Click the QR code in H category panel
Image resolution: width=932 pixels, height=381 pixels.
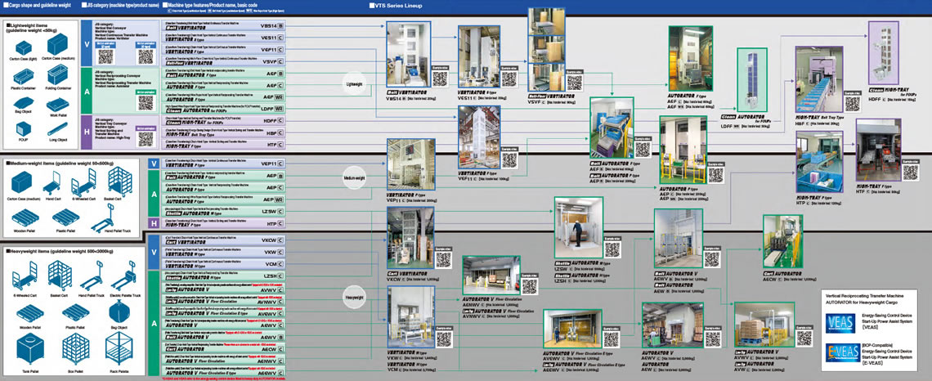pos(146,139)
